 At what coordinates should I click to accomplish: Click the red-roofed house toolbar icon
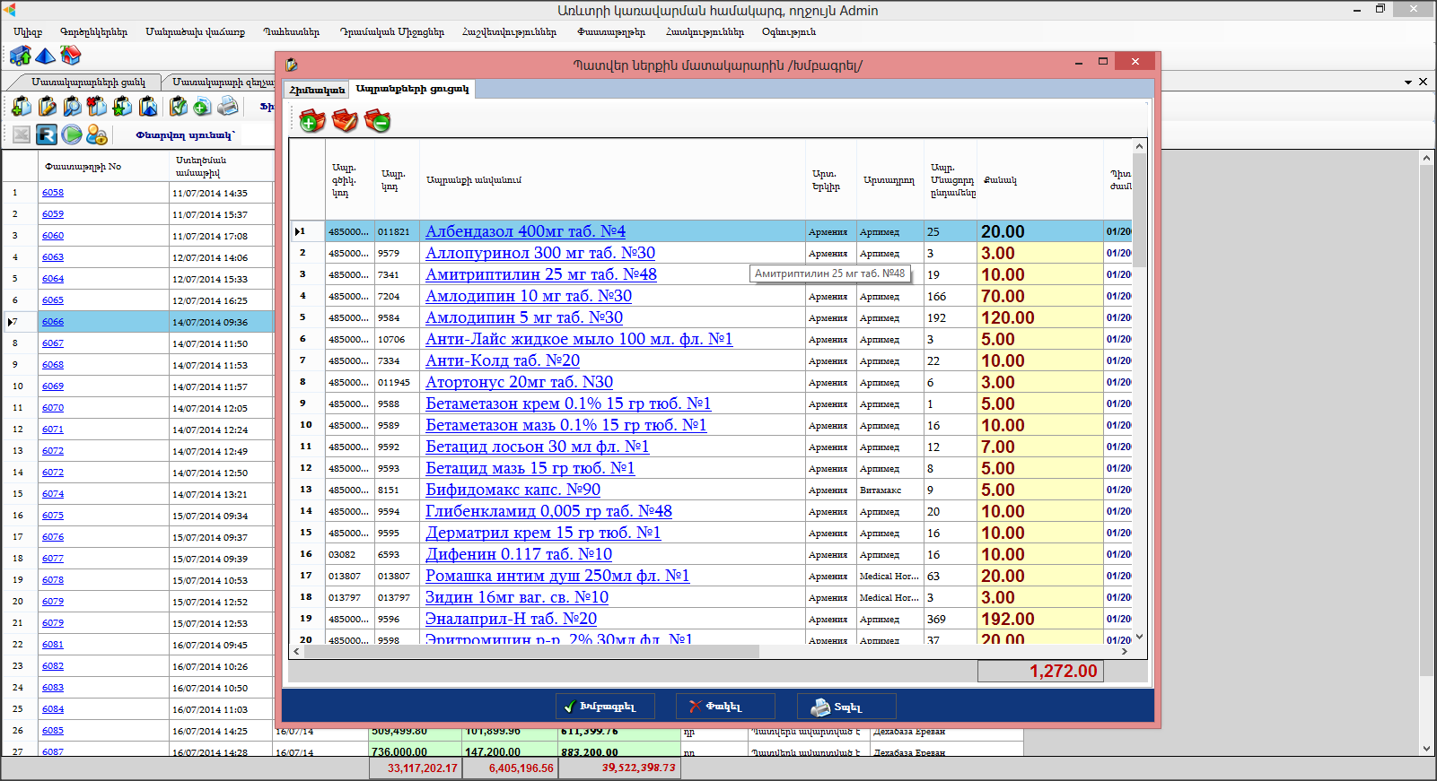coord(70,56)
